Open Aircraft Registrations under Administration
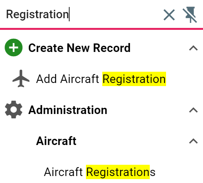203x183 pixels. click(100, 172)
